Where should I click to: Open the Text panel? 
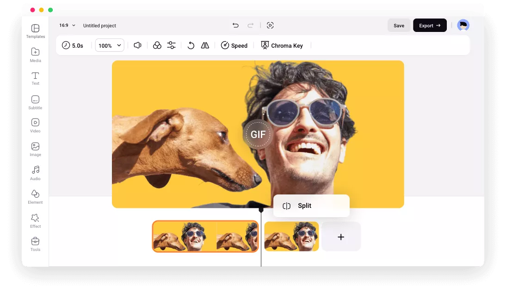coord(35,79)
